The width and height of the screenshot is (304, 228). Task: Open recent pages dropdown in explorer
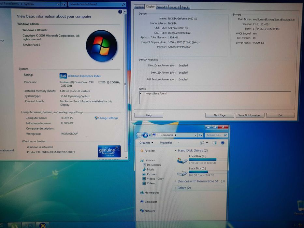coord(150,135)
